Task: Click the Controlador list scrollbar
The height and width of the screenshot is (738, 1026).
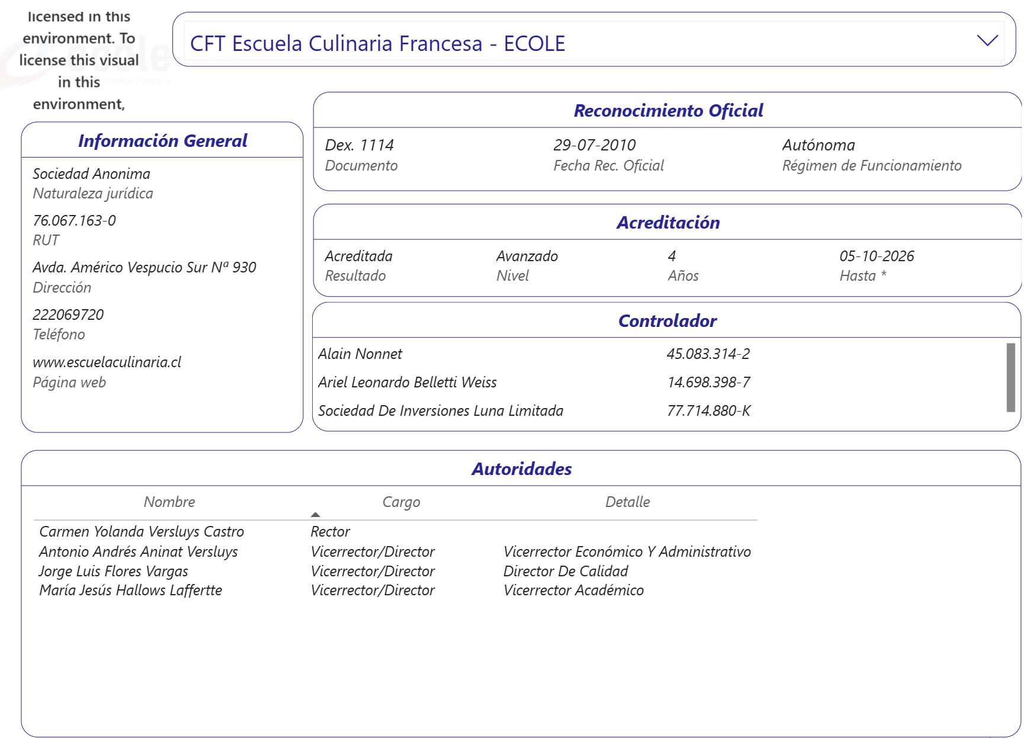Action: click(1011, 377)
